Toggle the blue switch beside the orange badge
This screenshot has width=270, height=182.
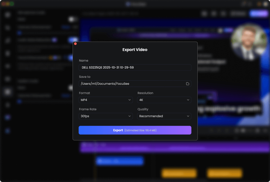[71, 57]
